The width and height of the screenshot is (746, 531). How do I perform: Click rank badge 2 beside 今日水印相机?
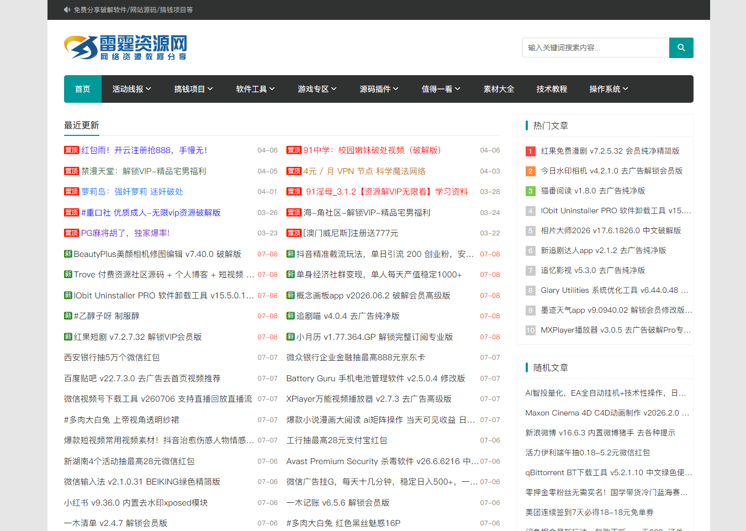[x=530, y=171]
